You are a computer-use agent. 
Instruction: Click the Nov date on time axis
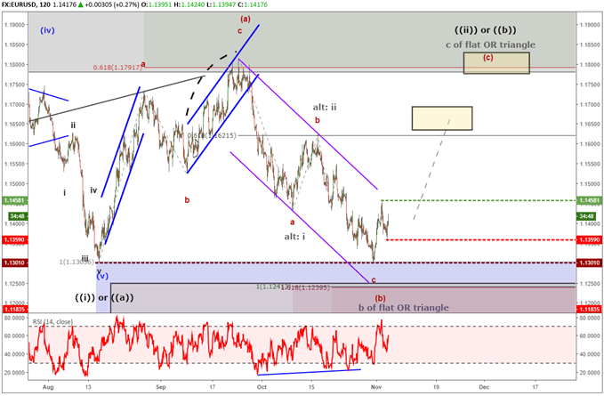[376, 387]
